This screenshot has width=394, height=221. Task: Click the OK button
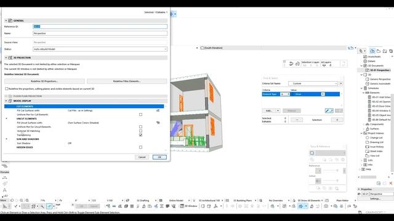click(159, 157)
